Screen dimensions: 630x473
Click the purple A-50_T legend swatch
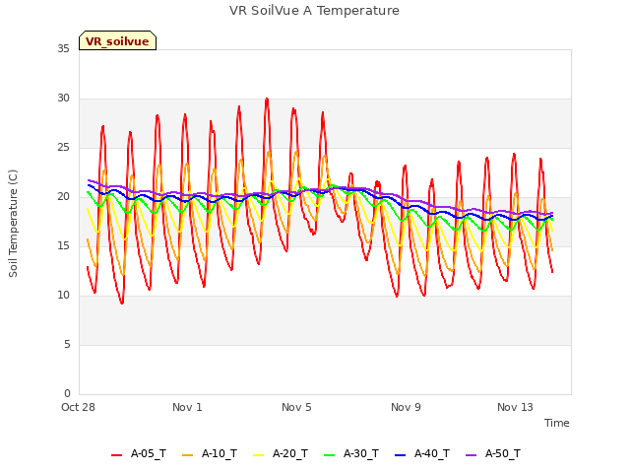click(x=471, y=455)
